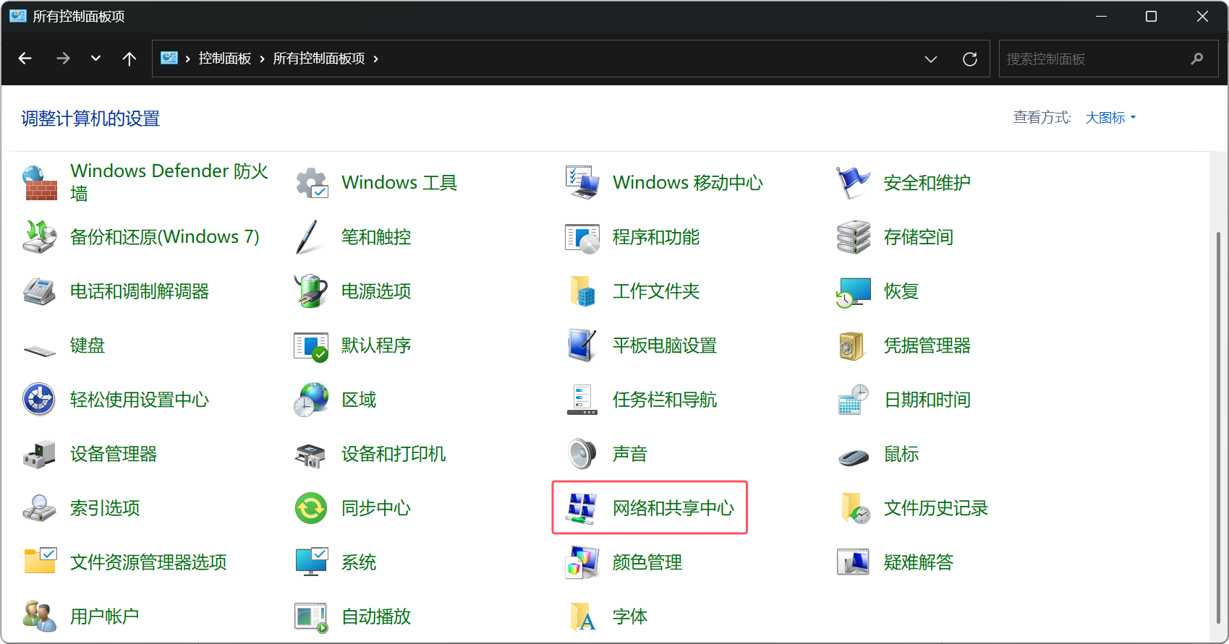Click the vertical scrollbar thumb
Viewport: 1229px width, 644px height.
point(1218,426)
